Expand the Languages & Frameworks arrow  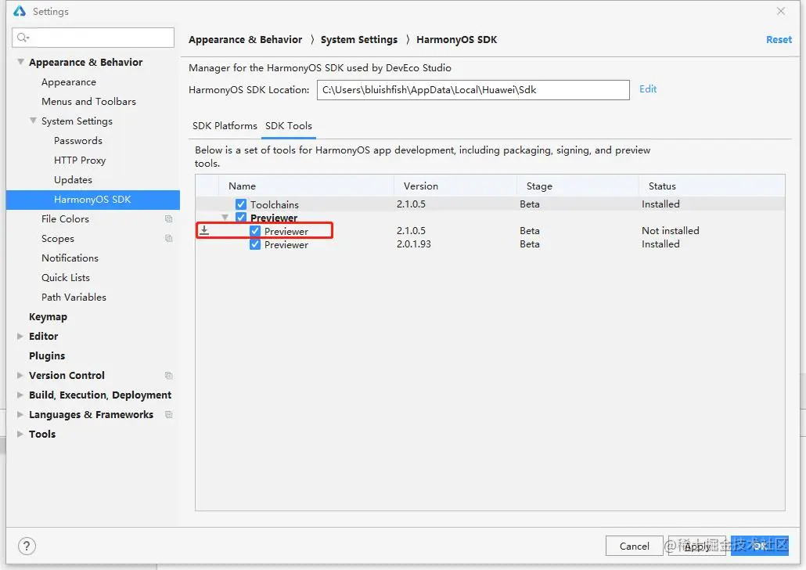[x=20, y=414]
